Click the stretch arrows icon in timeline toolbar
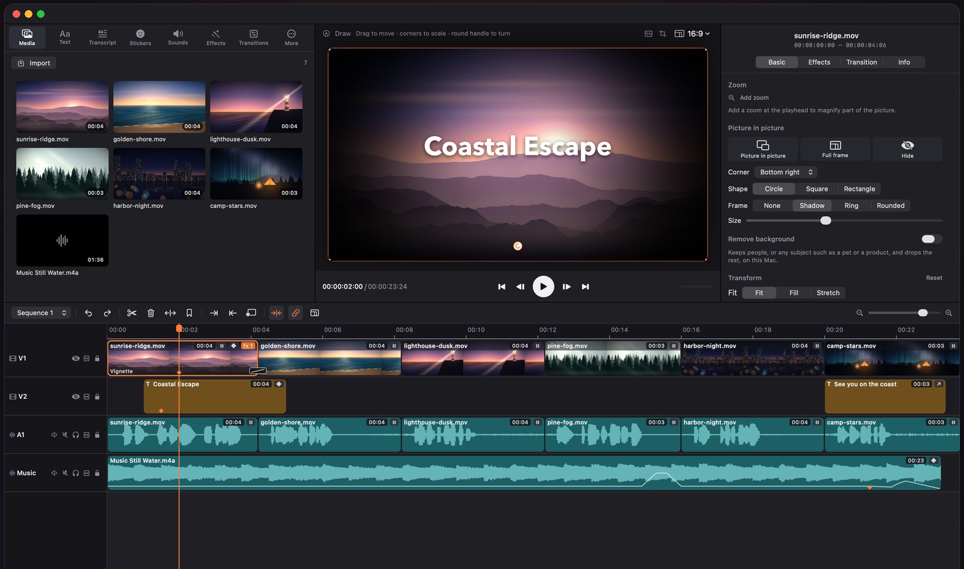Screen dimensions: 964x569 point(170,313)
